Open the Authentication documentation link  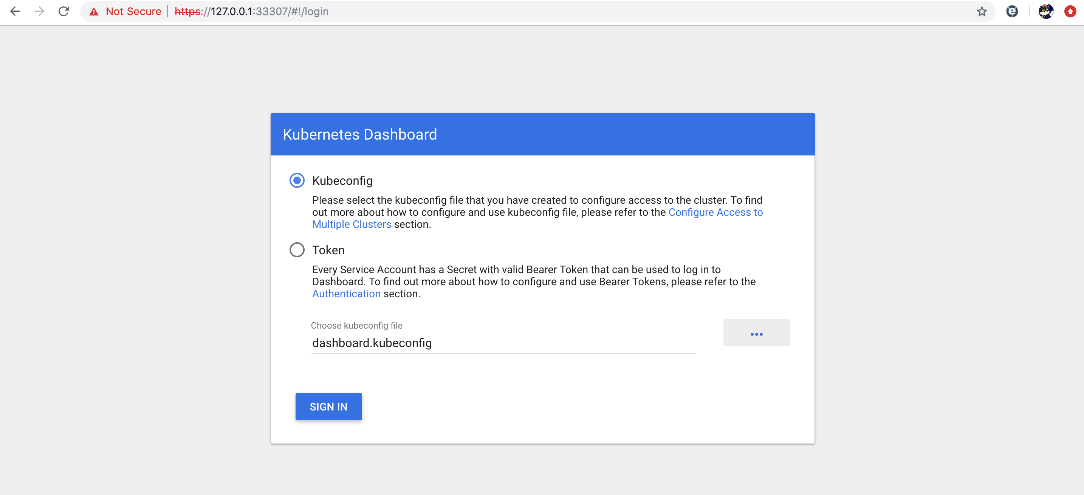(x=346, y=294)
